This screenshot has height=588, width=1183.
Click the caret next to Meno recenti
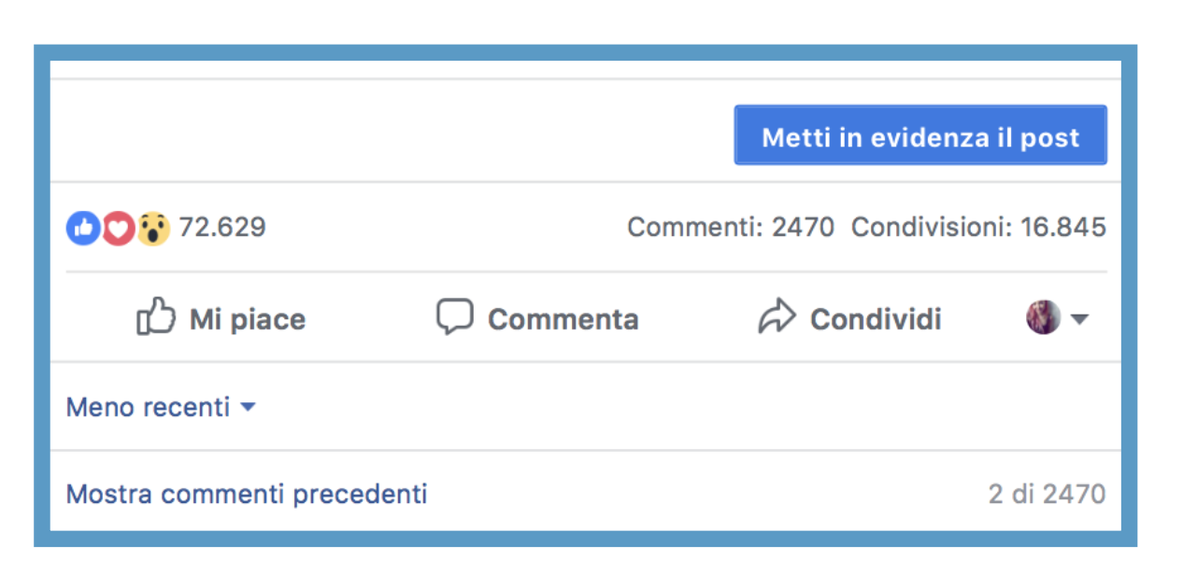[248, 408]
